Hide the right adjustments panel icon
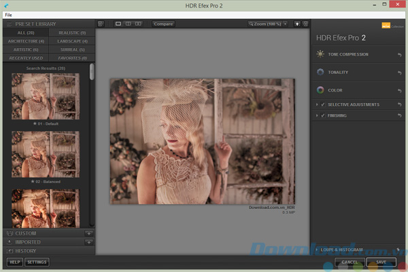Viewport: 408px width, 272px height. point(306,24)
